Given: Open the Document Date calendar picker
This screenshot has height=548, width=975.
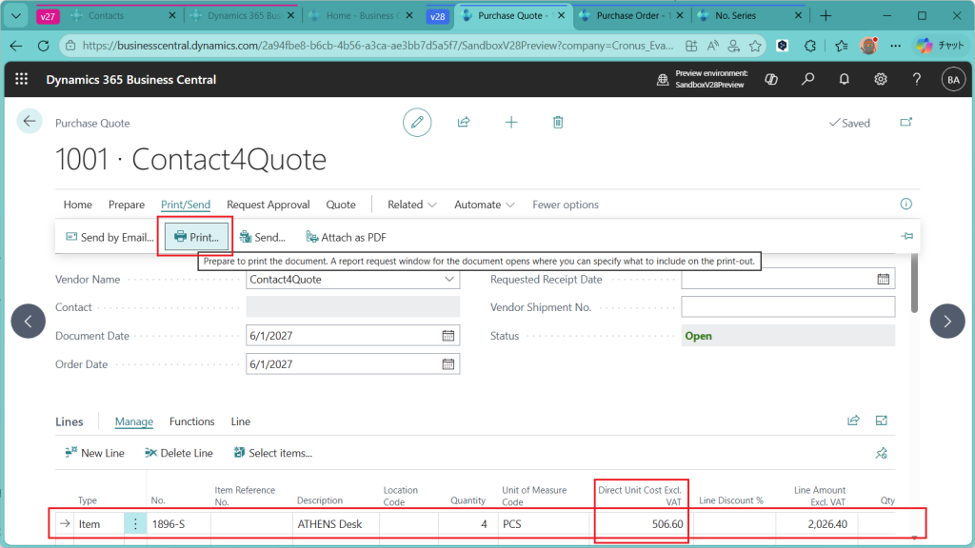Looking at the screenshot, I should [x=448, y=336].
